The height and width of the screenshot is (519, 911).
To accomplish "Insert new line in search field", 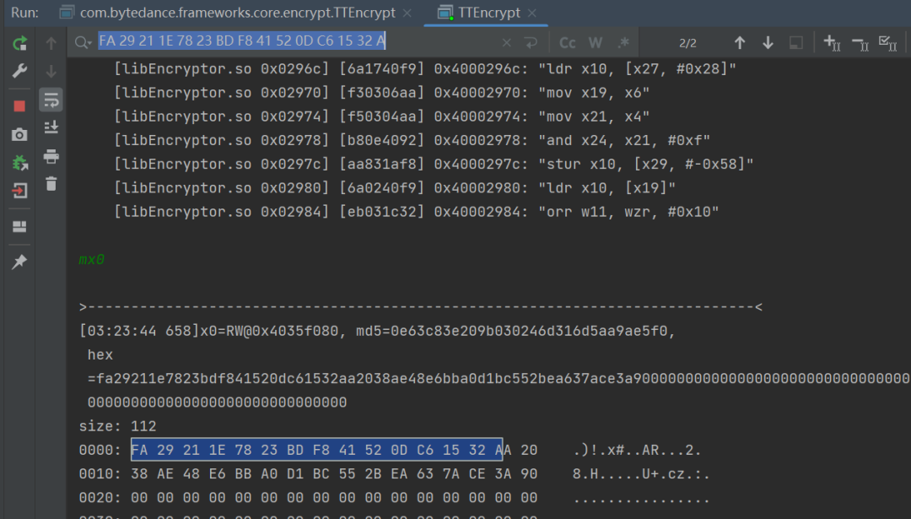I will [531, 42].
